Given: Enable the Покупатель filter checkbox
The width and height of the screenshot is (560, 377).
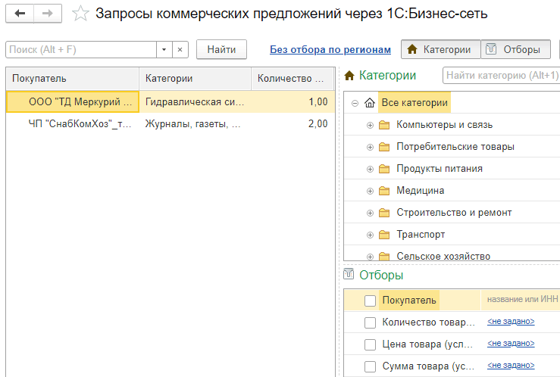Looking at the screenshot, I should click(370, 301).
